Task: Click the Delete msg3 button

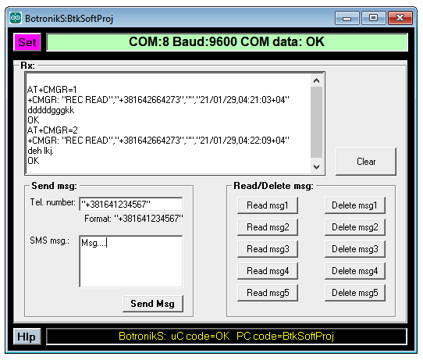Action: click(x=355, y=249)
